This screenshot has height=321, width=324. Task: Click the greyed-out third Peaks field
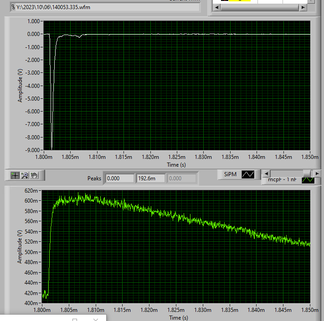coord(182,178)
